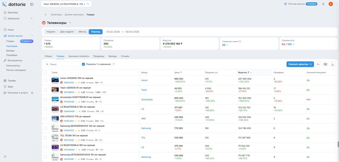Viewport: 339px width, 162px height.
Task: Click the date range 01.02.2026 — 30.04.2026
Action: click(123, 32)
